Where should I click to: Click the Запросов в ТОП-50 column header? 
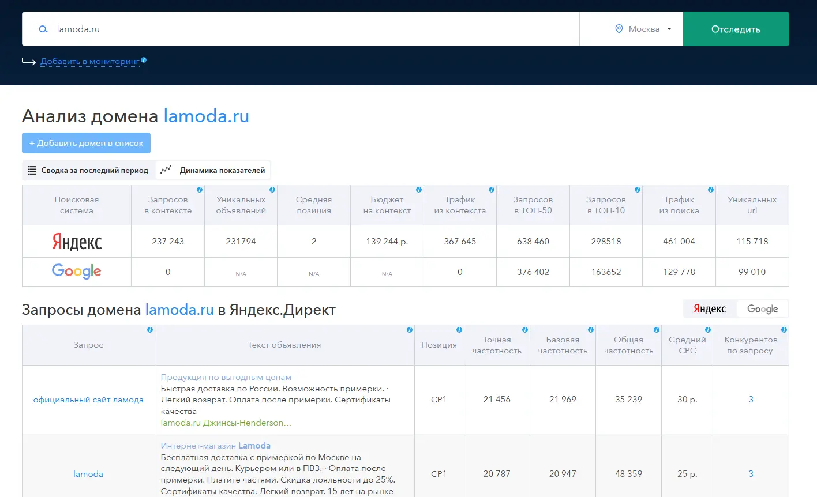(533, 205)
